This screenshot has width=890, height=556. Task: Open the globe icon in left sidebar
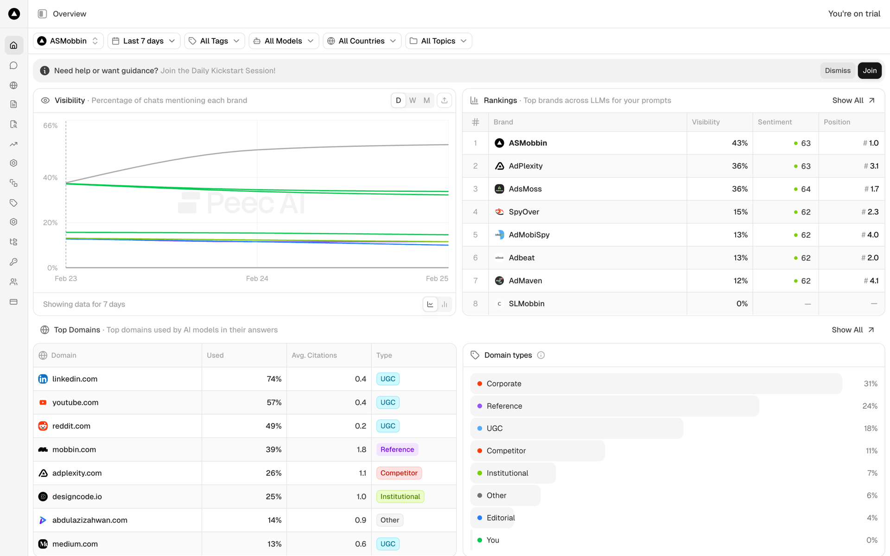click(x=13, y=85)
